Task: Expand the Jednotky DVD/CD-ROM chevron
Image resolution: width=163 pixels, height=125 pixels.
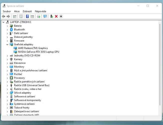Action: [x=7, y=56]
